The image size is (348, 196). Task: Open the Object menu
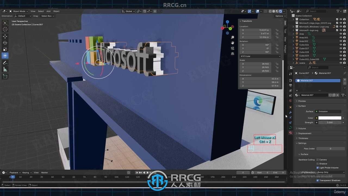(x=56, y=11)
